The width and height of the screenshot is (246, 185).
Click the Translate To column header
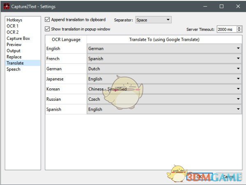point(164,39)
